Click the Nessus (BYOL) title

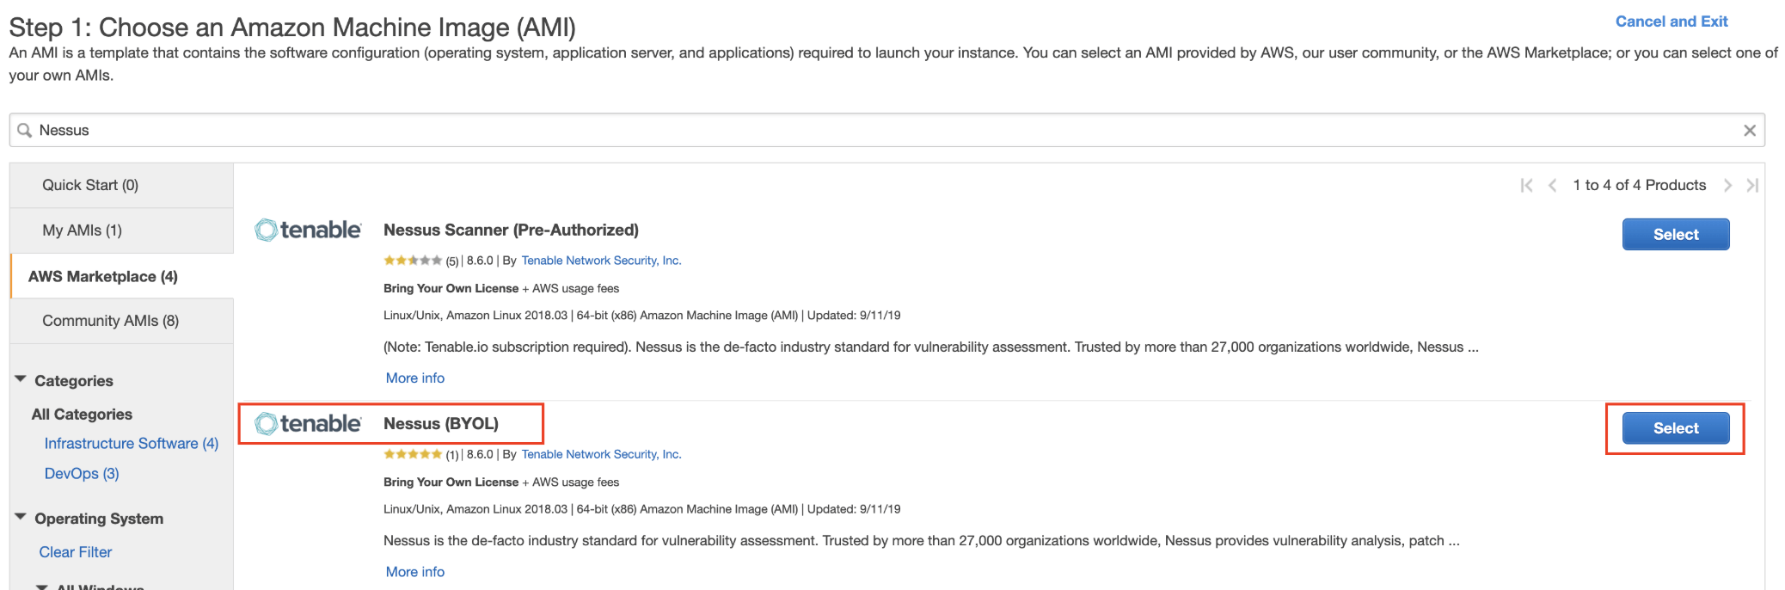(x=441, y=423)
